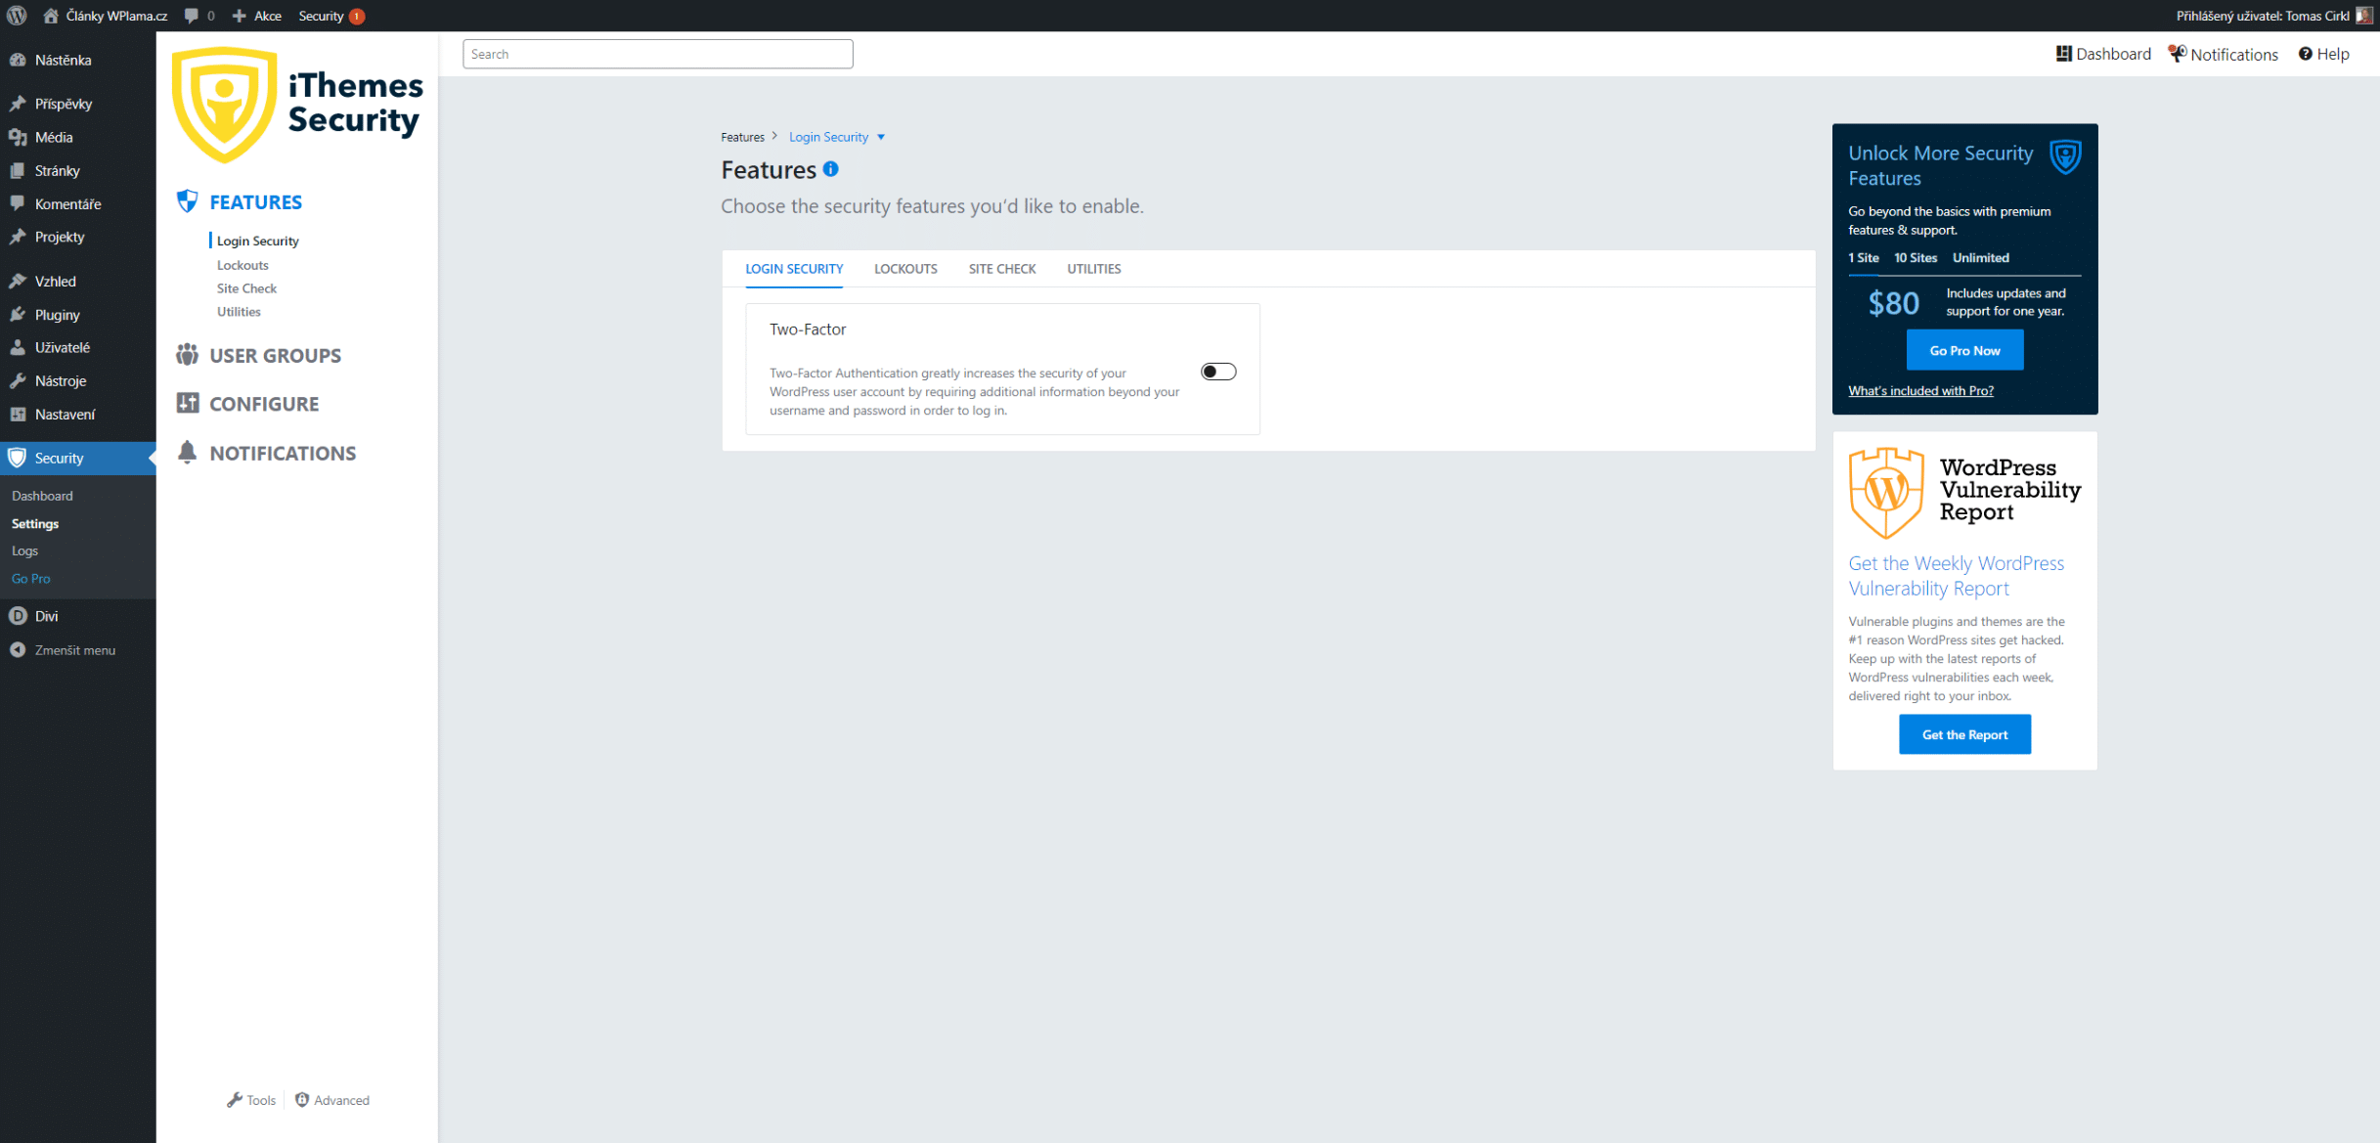Open Login Security in Features submenu
Image resolution: width=2380 pixels, height=1143 pixels.
click(x=257, y=241)
